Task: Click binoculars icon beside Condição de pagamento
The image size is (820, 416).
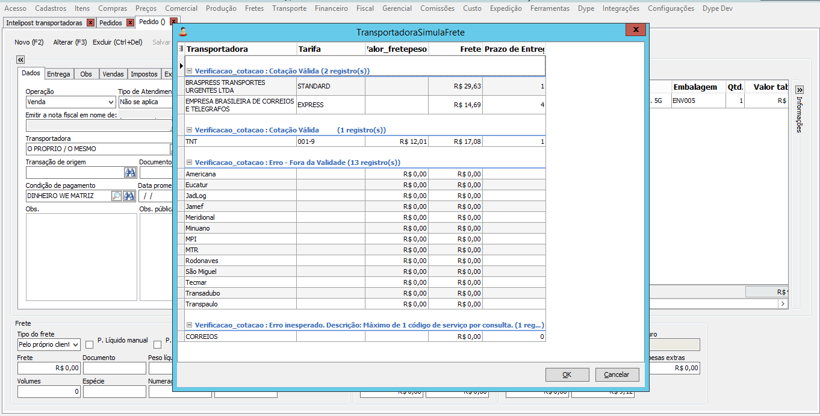Action: tap(129, 196)
